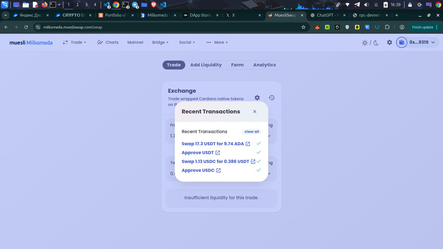Image resolution: width=443 pixels, height=249 pixels.
Task: Switch to workspace 4
Action: pos(95,5)
